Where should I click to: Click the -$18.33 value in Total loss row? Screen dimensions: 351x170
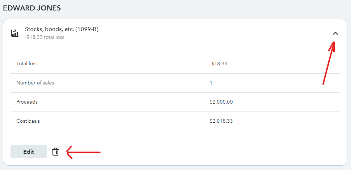tap(218, 64)
